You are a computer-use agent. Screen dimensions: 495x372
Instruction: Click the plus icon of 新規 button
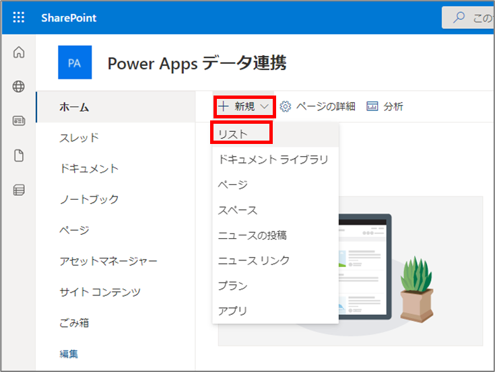pyautogui.click(x=223, y=106)
